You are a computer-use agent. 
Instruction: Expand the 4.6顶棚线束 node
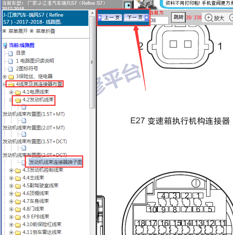11,194
